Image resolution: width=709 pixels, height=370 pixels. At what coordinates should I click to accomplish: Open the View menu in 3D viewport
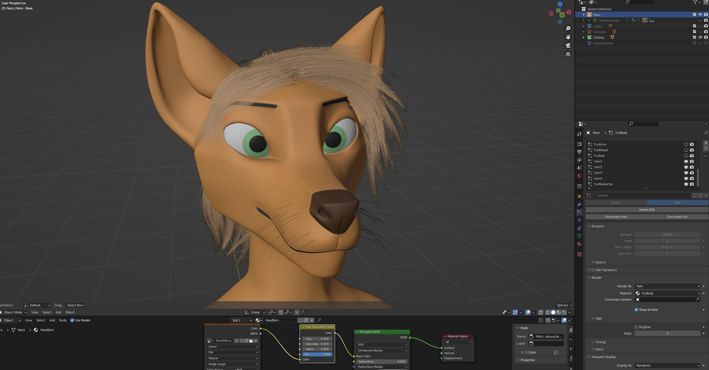(x=35, y=312)
